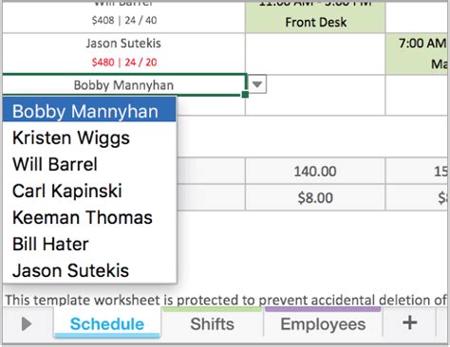Pick Will Barrel from the employee list
The width and height of the screenshot is (450, 347).
[x=89, y=164]
